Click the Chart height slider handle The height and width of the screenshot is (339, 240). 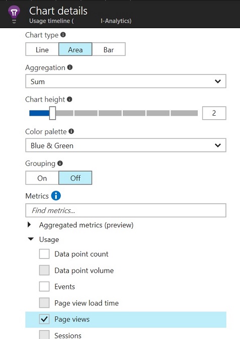coord(52,113)
